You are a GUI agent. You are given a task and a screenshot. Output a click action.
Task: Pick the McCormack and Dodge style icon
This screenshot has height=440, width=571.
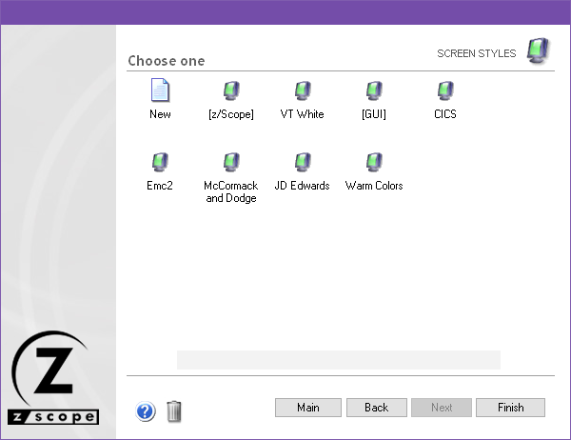[231, 162]
